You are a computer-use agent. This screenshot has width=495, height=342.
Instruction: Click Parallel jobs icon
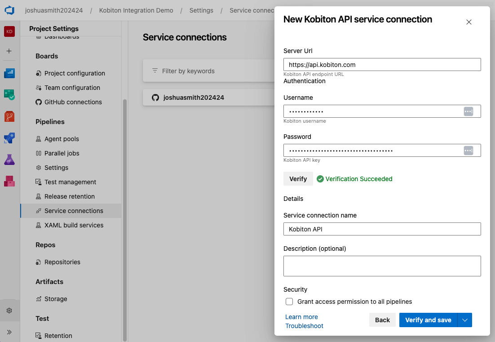[x=39, y=153]
